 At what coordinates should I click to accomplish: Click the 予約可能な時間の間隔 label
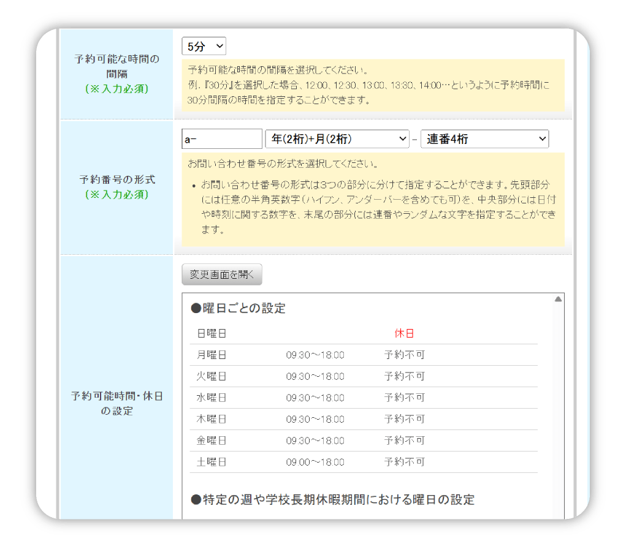tap(116, 66)
